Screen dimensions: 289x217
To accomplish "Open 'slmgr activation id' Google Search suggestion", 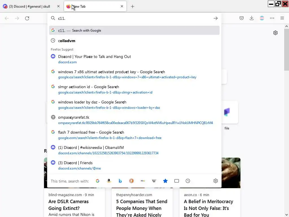I will click(134, 90).
